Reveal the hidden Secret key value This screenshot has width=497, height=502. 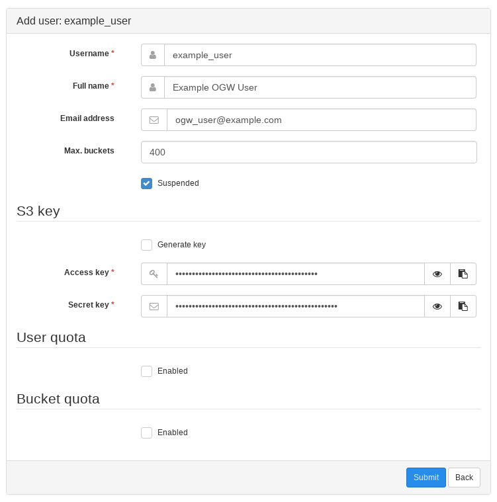pyautogui.click(x=437, y=306)
